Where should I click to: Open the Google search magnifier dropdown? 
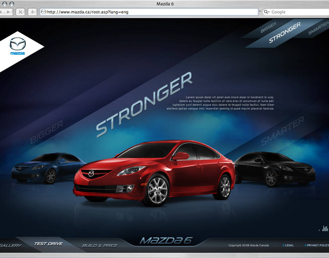click(267, 12)
